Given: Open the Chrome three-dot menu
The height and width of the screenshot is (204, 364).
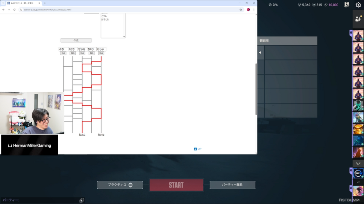Looking at the screenshot, I should click(x=254, y=10).
